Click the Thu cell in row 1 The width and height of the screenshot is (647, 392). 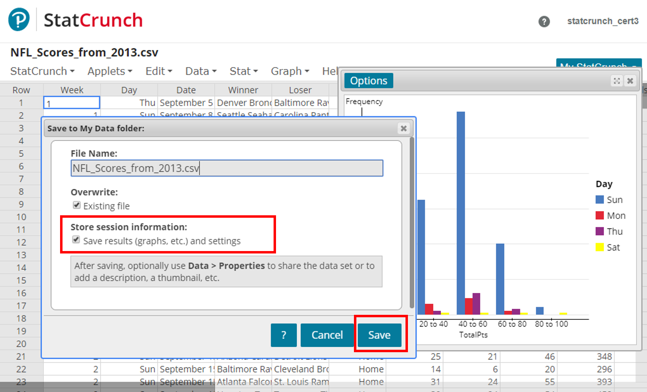(x=129, y=103)
